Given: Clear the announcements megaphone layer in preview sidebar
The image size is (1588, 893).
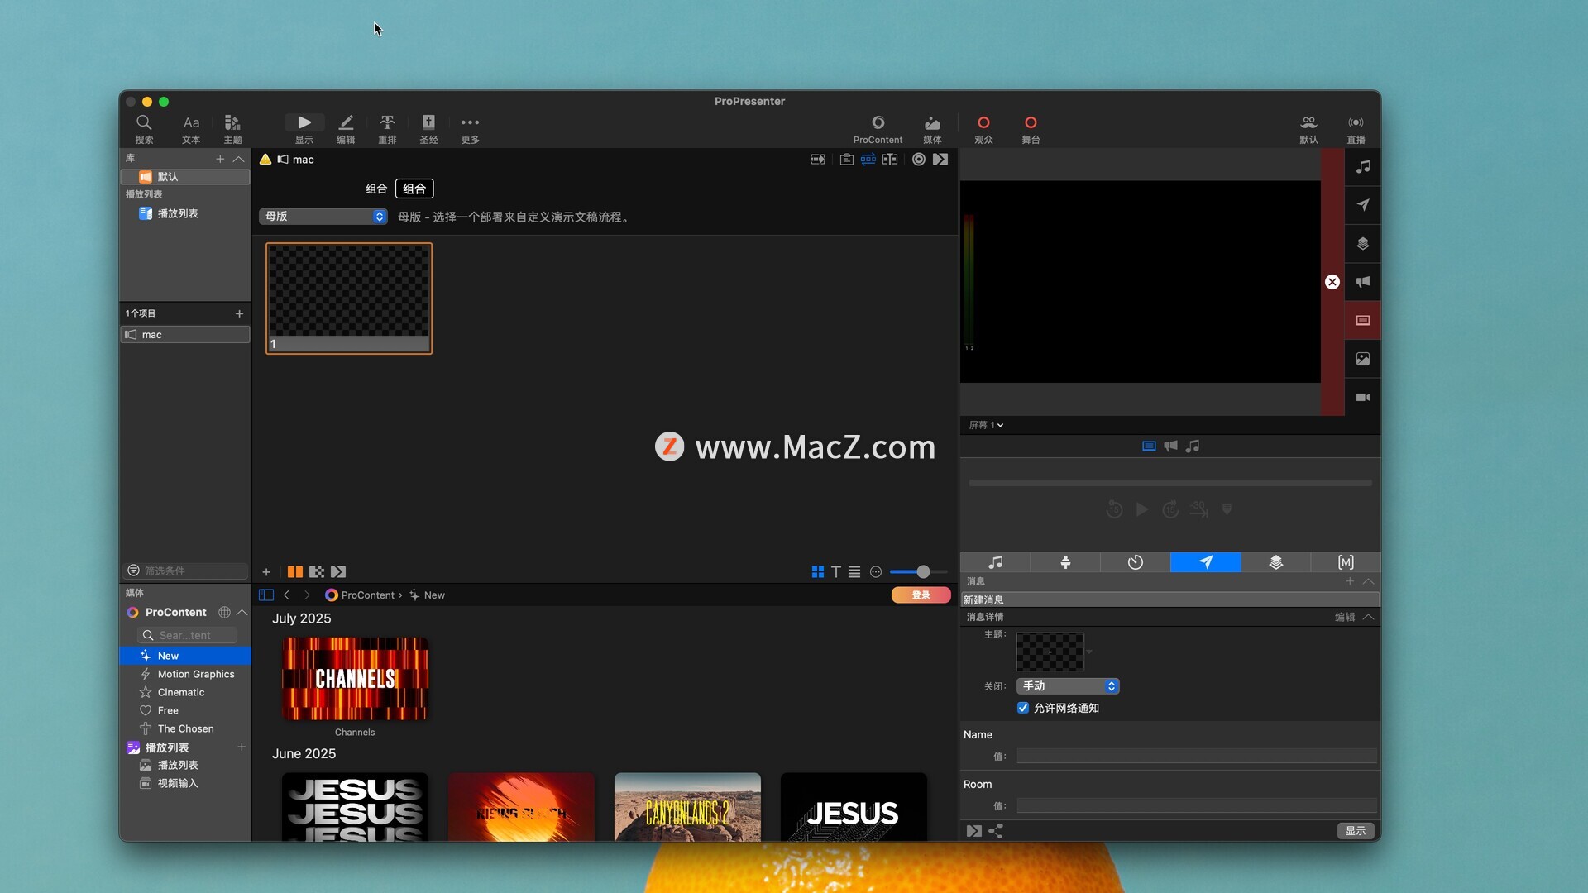Looking at the screenshot, I should tap(1363, 282).
